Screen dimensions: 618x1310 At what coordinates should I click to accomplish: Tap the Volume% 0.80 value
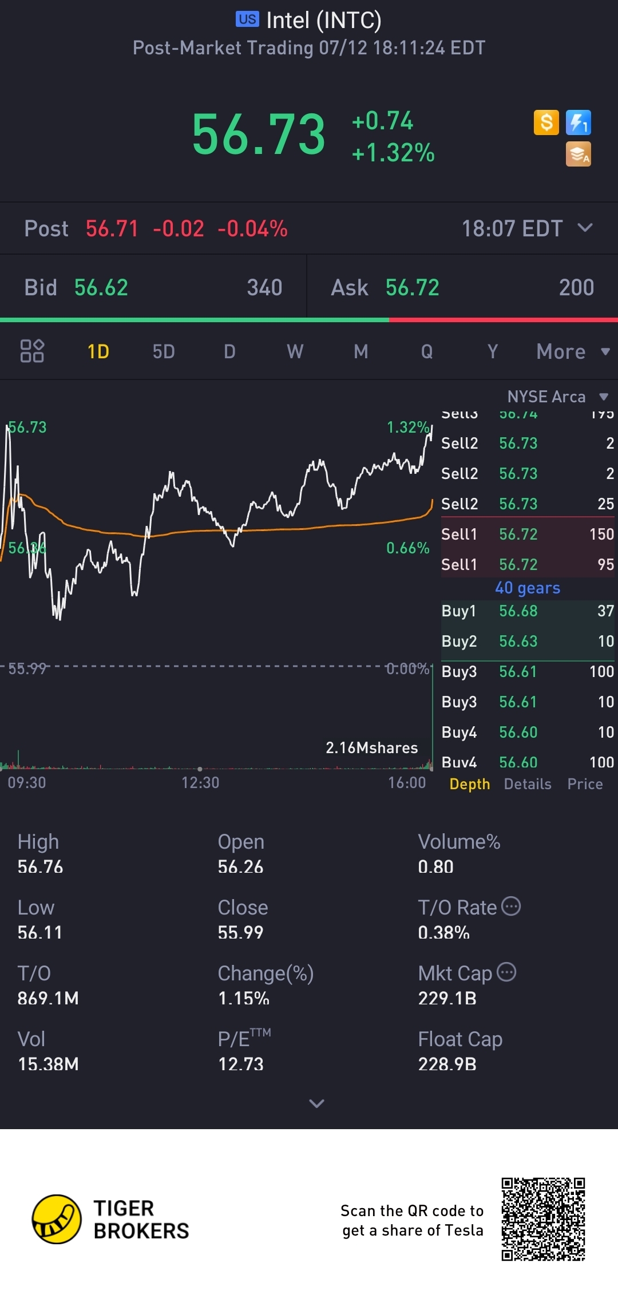click(x=435, y=866)
